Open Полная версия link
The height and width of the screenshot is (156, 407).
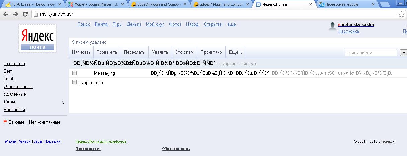[x=88, y=149]
